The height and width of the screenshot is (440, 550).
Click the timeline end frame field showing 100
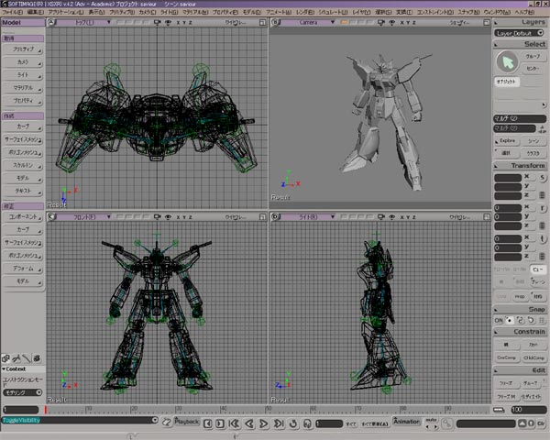click(x=528, y=410)
